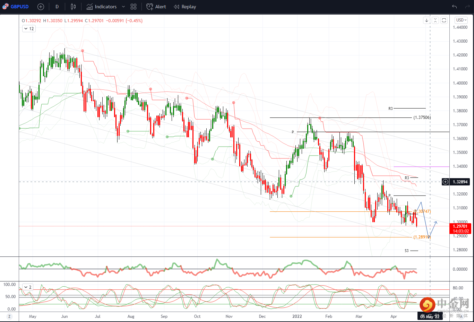Toggle maximize chart pane

(x=444, y=20)
